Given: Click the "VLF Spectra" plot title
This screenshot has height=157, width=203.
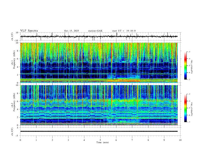Looking at the screenshot, I should tap(29, 31).
